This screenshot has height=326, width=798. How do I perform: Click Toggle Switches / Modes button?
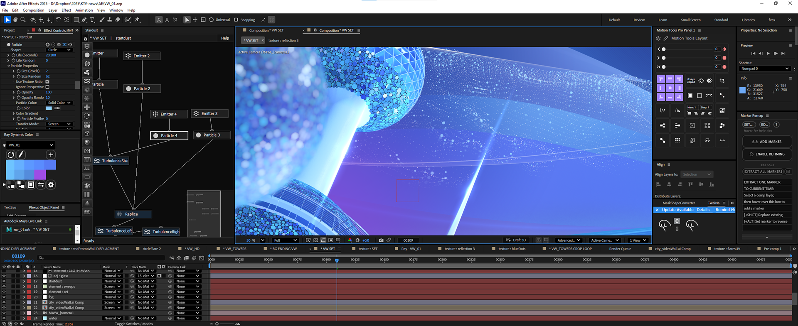(x=134, y=324)
